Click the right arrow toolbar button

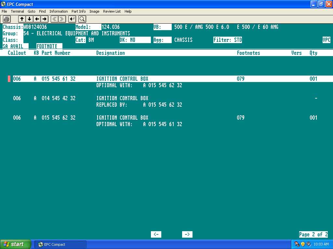click(45, 19)
